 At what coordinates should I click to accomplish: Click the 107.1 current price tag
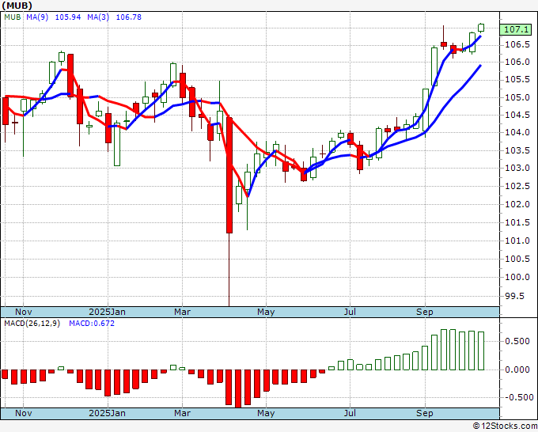(x=517, y=29)
